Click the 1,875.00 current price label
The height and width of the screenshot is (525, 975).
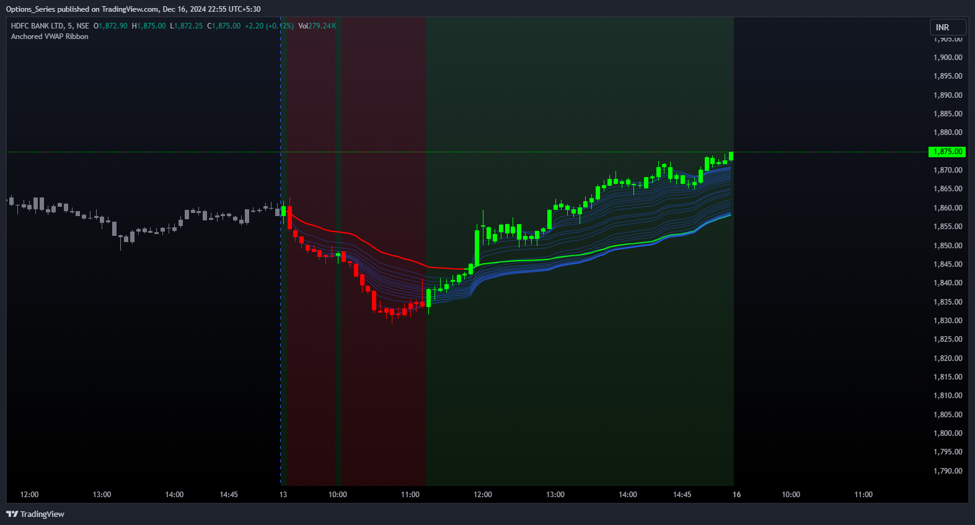click(x=947, y=152)
